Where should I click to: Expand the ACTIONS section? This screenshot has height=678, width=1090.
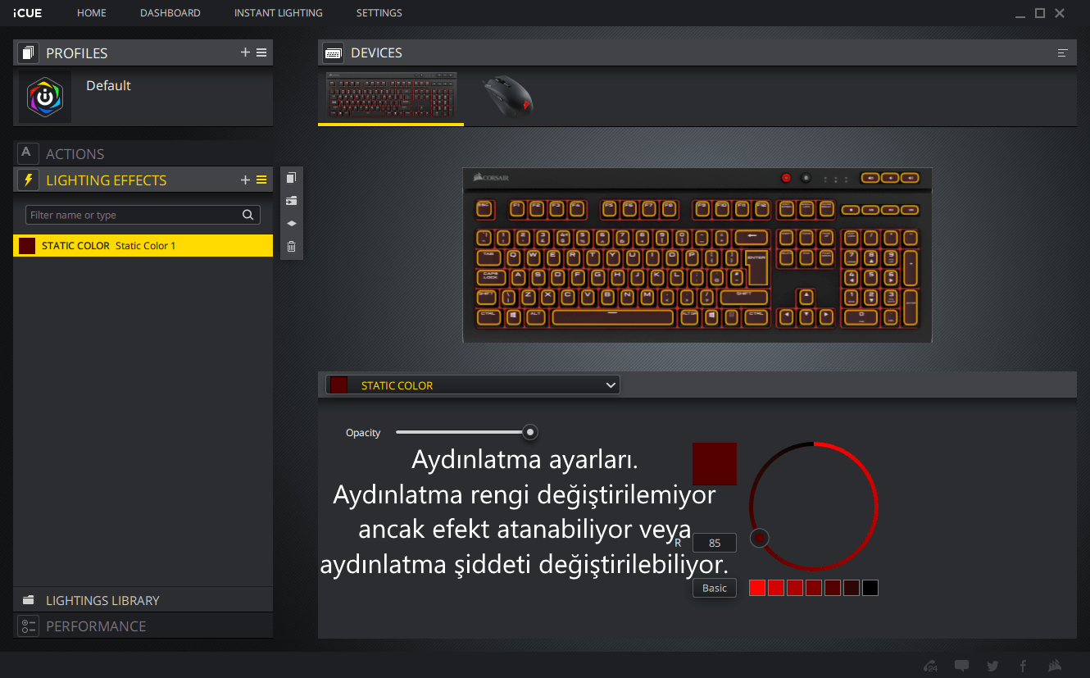click(143, 153)
